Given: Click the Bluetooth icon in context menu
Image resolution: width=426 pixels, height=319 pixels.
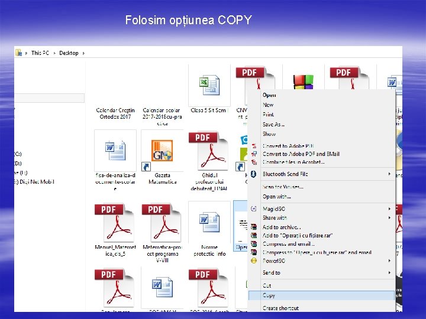Looking at the screenshot, I should (253, 174).
